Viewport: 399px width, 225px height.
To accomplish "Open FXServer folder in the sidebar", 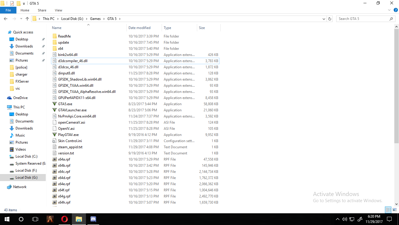I will [x=22, y=81].
